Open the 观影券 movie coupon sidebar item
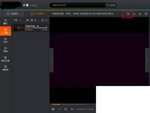The image size is (150, 113). (5, 68)
